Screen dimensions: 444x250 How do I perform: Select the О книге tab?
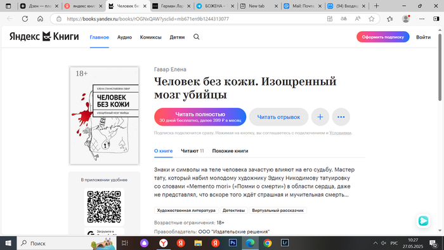coord(164,151)
